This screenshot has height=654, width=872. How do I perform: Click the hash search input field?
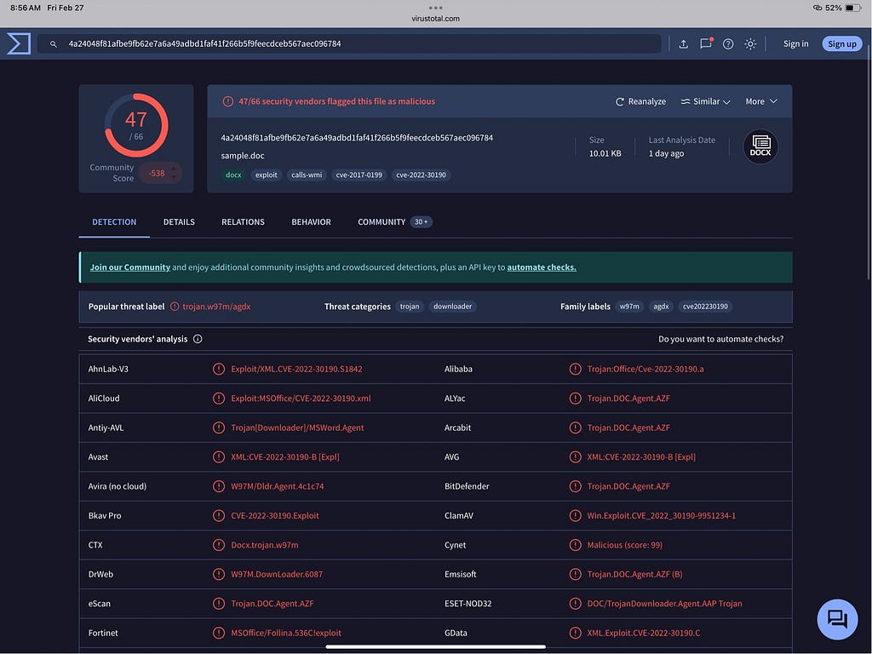(x=349, y=44)
